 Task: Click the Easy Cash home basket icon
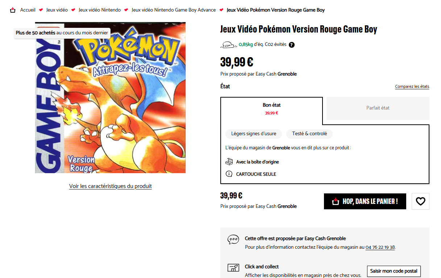pos(13,10)
